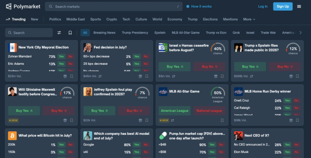Viewport: 311px width, 158px height.
Task: Focus the topic Search field
Action: [29, 33]
